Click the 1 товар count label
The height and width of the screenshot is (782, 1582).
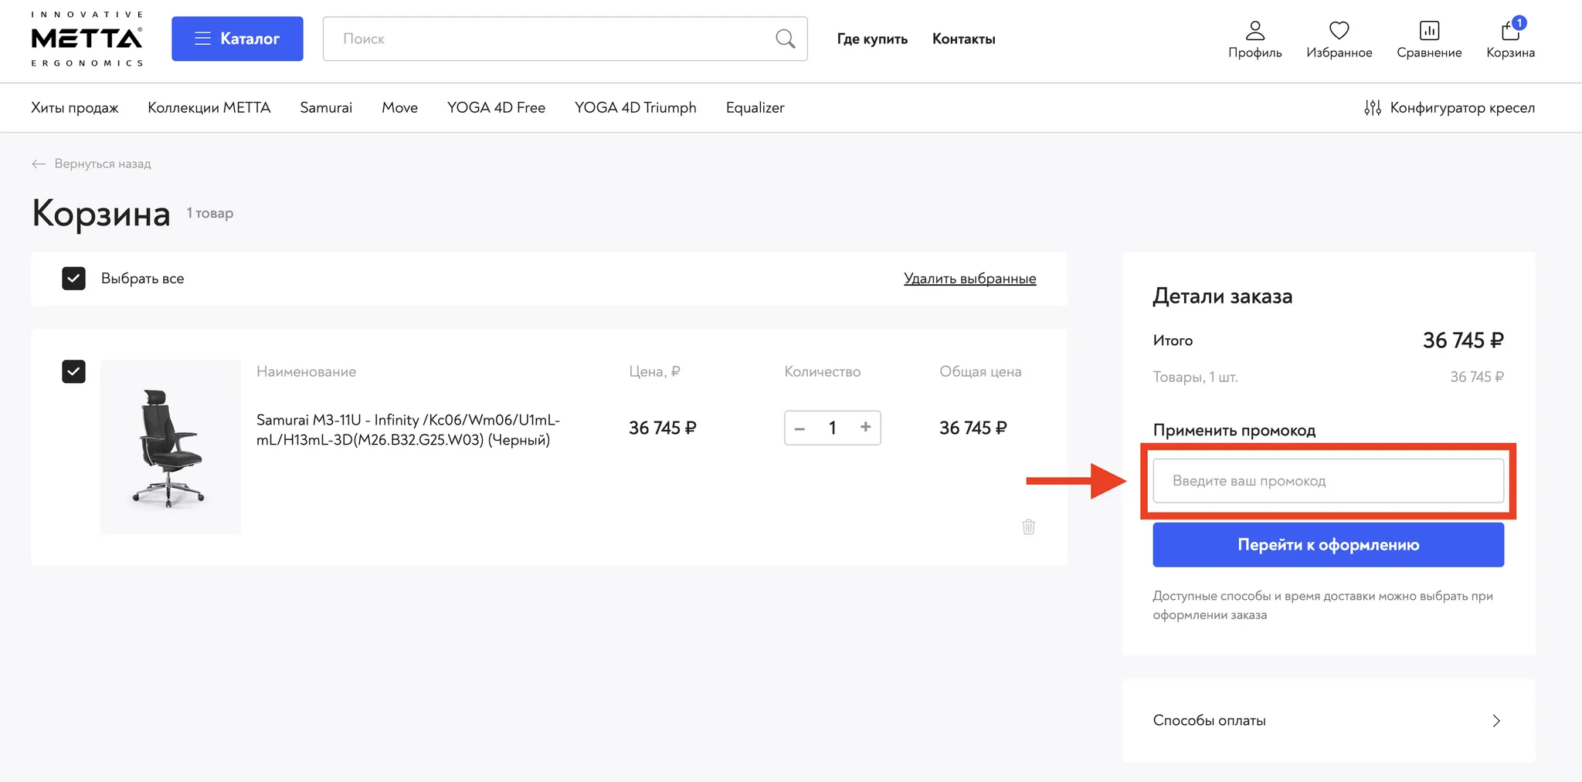pos(209,213)
